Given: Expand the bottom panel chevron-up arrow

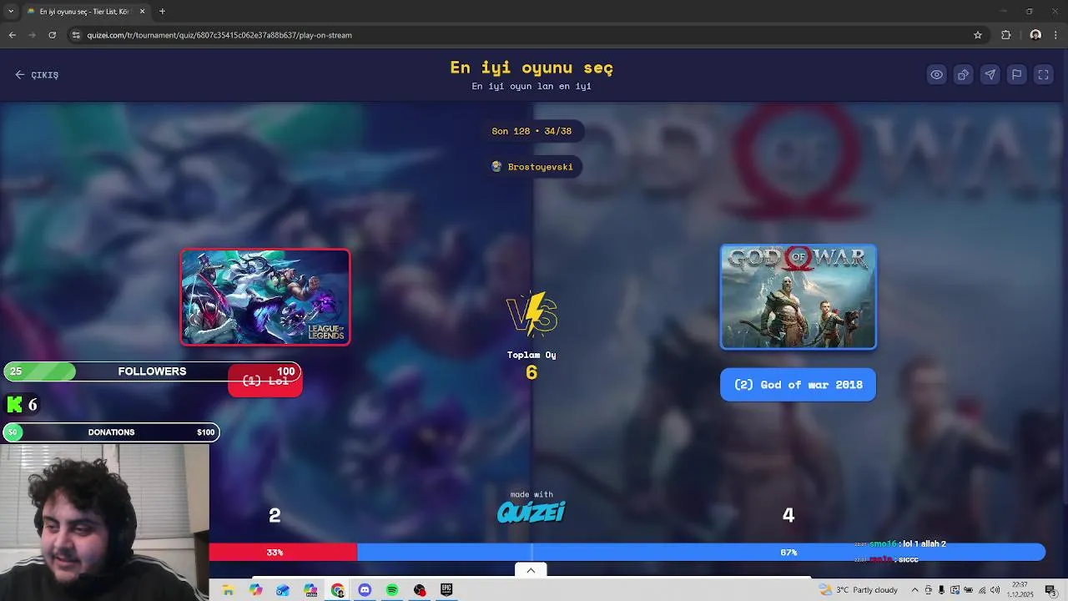Looking at the screenshot, I should click(x=531, y=570).
